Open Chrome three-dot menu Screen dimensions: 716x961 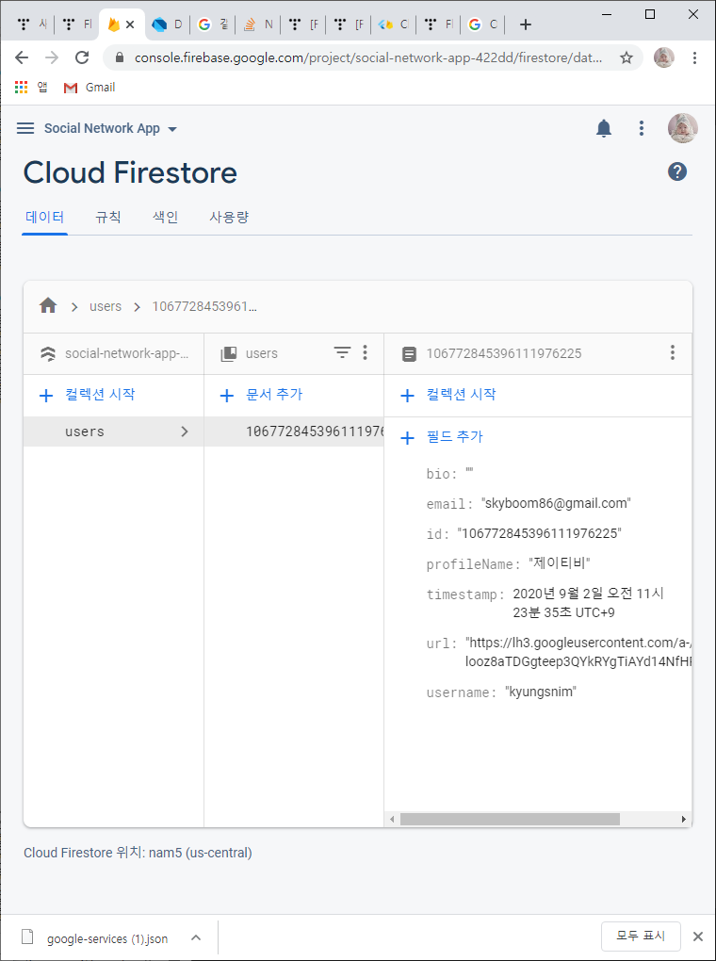pos(694,57)
